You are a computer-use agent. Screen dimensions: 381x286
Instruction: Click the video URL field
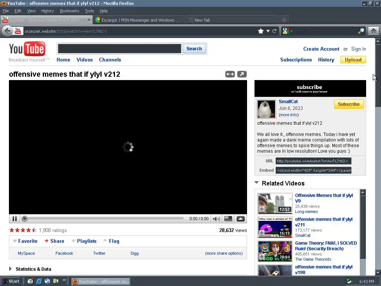[313, 161]
